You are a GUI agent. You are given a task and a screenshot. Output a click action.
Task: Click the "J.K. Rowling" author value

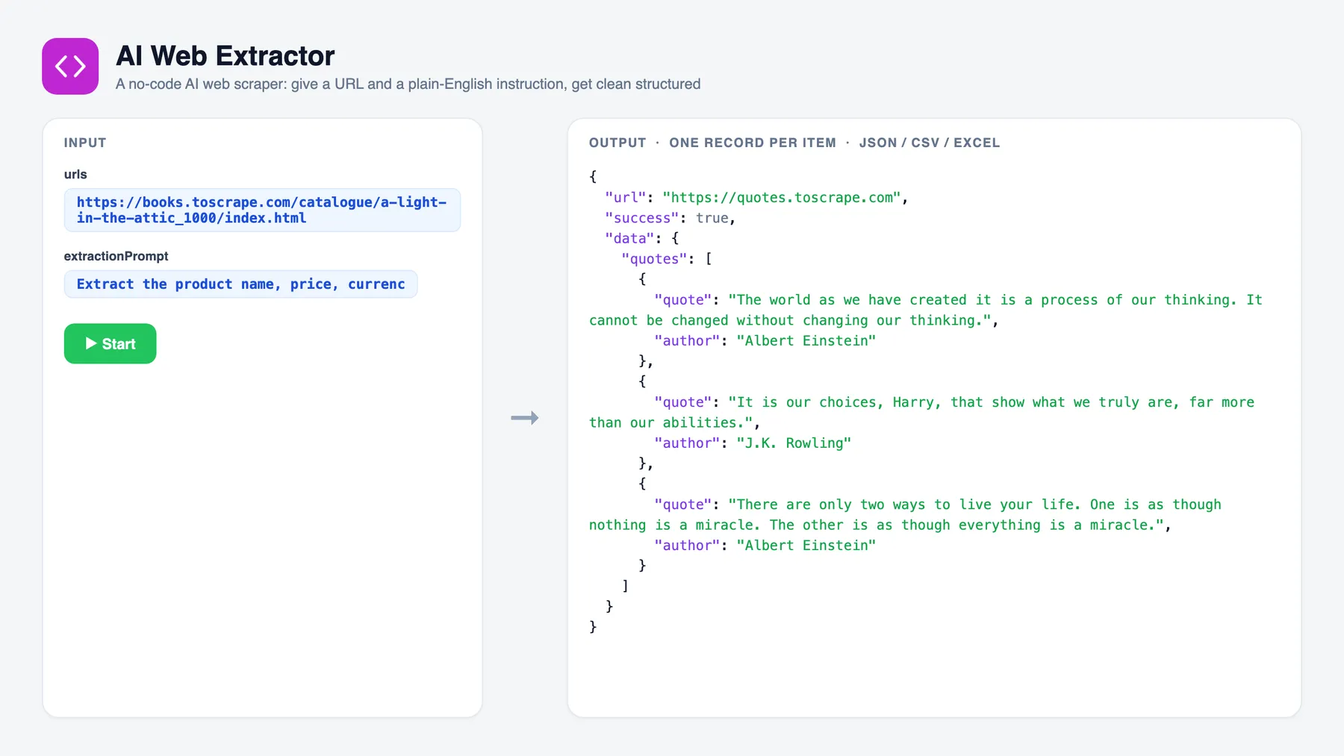coord(794,443)
